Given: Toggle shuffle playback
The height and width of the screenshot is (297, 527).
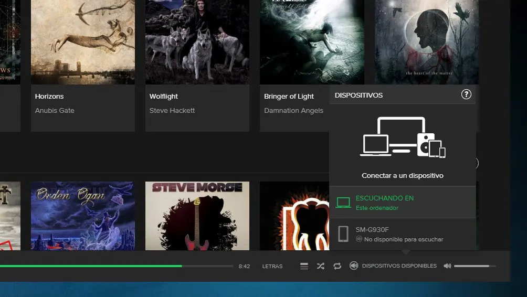Looking at the screenshot, I should (321, 266).
